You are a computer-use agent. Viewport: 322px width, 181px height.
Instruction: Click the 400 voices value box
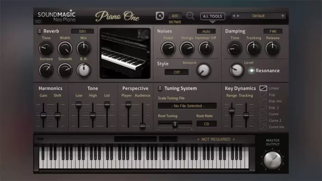click(175, 16)
